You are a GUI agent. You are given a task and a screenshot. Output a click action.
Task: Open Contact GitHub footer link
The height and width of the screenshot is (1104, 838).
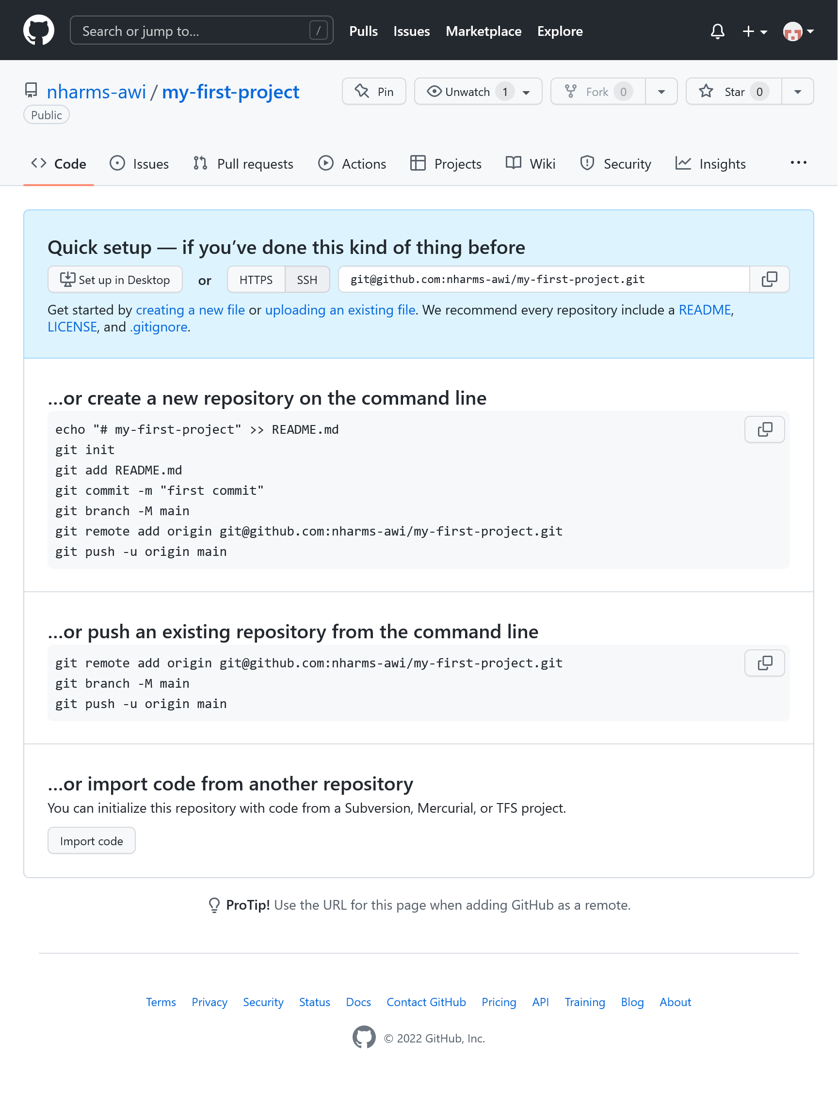(426, 1002)
